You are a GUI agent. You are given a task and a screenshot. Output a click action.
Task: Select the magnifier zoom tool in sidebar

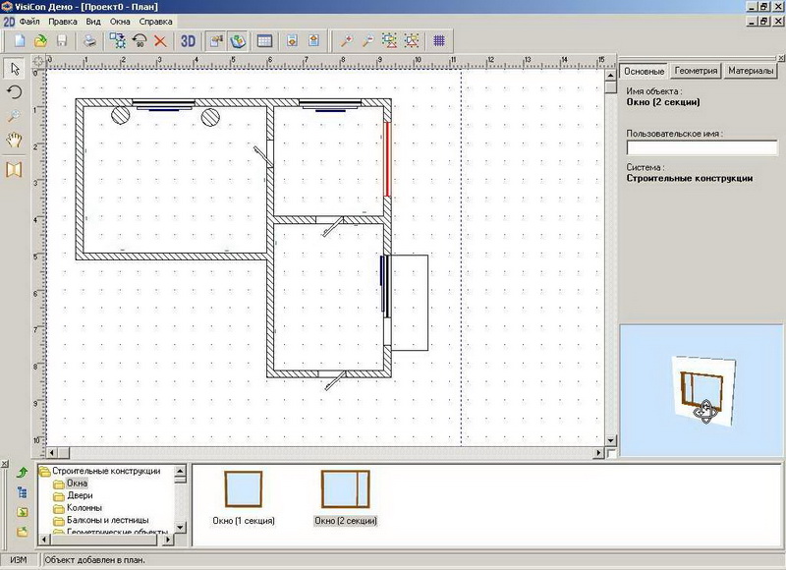pyautogui.click(x=14, y=117)
